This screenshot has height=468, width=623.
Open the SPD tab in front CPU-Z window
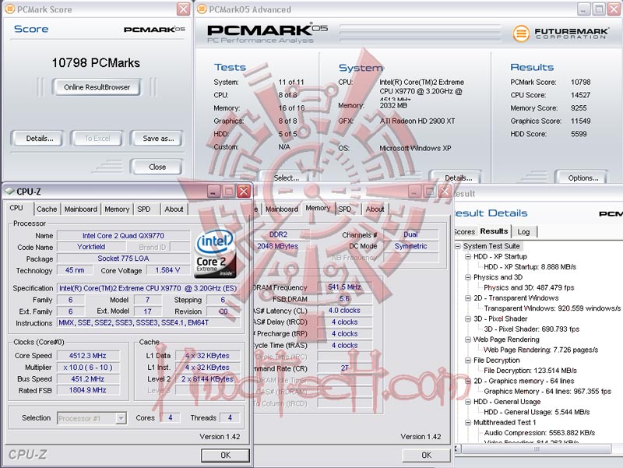144,209
